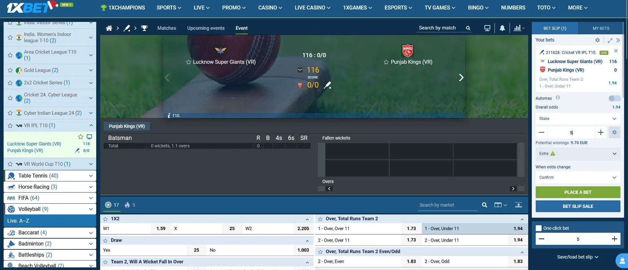Click Search by market field
Screen dimensions: 628x270
pos(448,205)
